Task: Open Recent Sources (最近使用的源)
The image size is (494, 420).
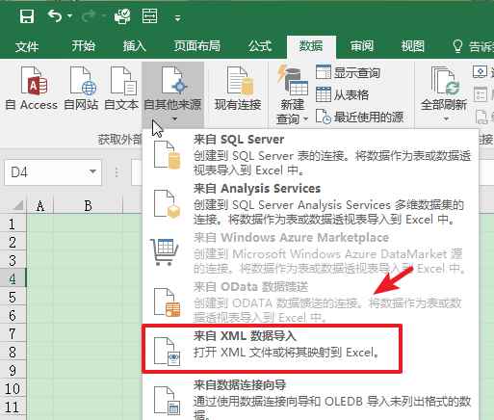Action: pos(359,117)
